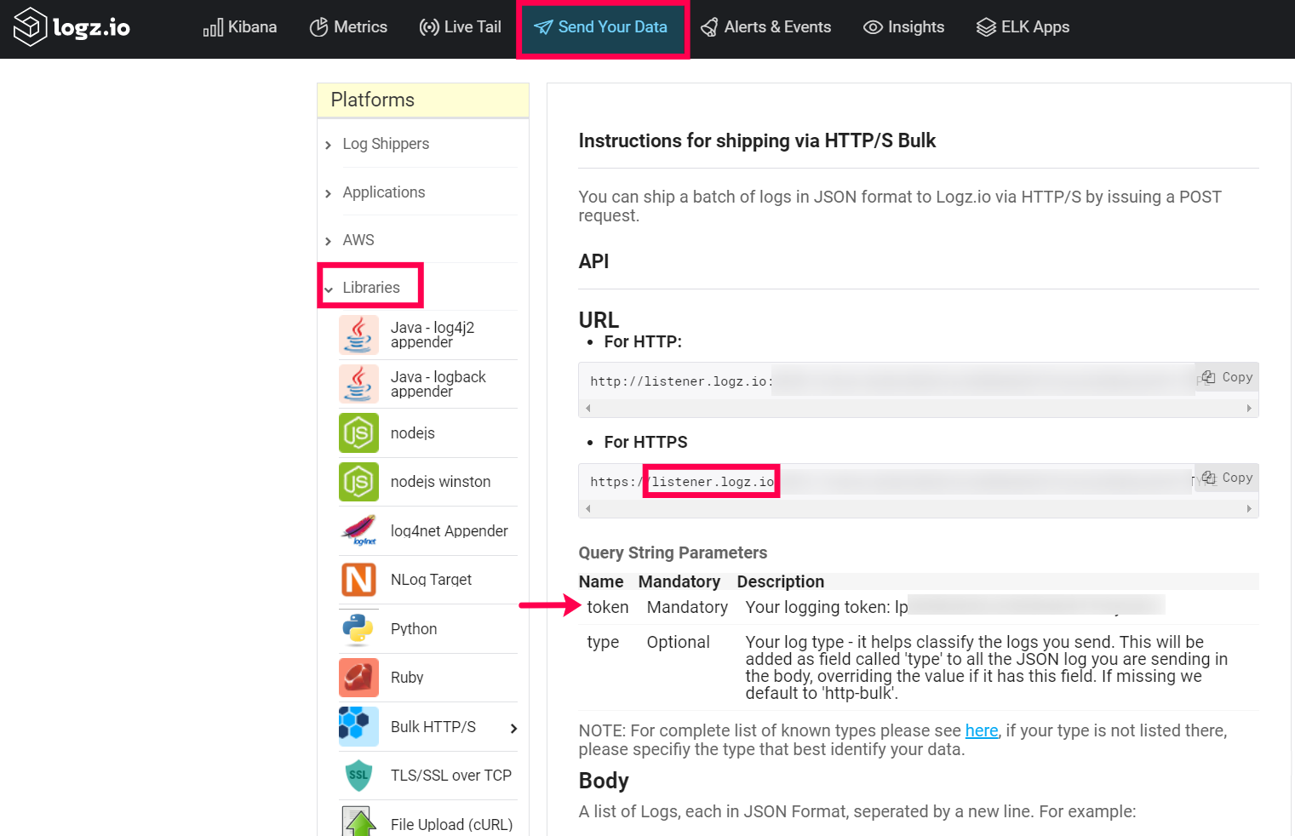Click the 'Query String Parameters' heading
This screenshot has width=1295, height=836.
673,553
